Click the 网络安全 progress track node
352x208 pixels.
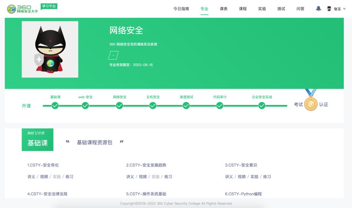click(119, 106)
